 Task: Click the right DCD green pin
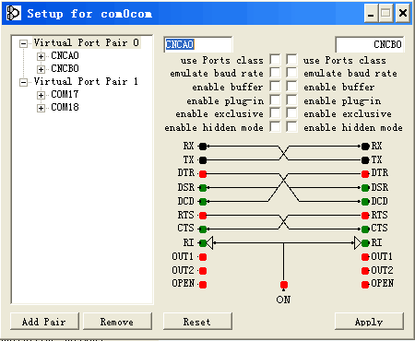tap(365, 202)
